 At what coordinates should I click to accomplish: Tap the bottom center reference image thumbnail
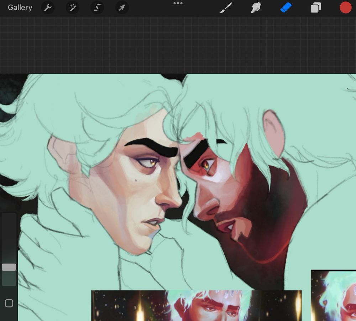pyautogui.click(x=197, y=306)
